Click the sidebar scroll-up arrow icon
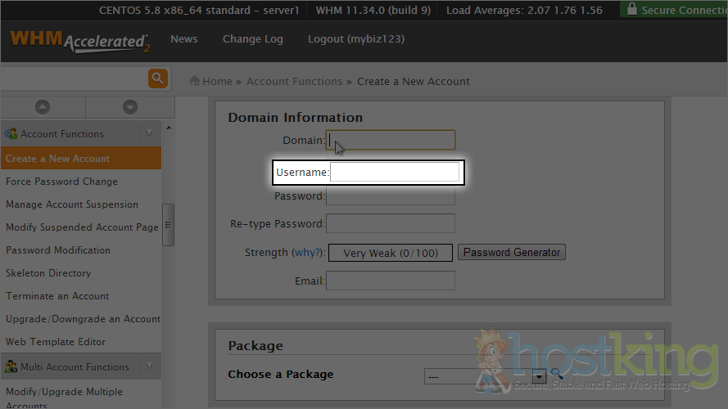The width and height of the screenshot is (728, 409). click(43, 107)
